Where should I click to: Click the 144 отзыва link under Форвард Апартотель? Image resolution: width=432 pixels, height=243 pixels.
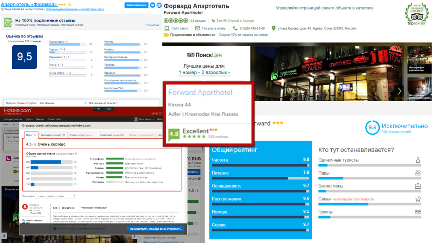click(197, 21)
